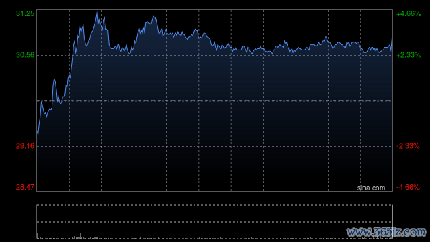The image size is (430, 242).
Task: Click the 28.47 bottom price label
Action: click(x=26, y=187)
